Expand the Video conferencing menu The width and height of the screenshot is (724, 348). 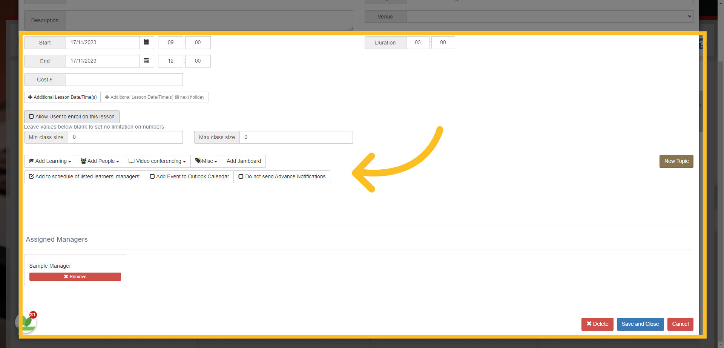coord(157,161)
